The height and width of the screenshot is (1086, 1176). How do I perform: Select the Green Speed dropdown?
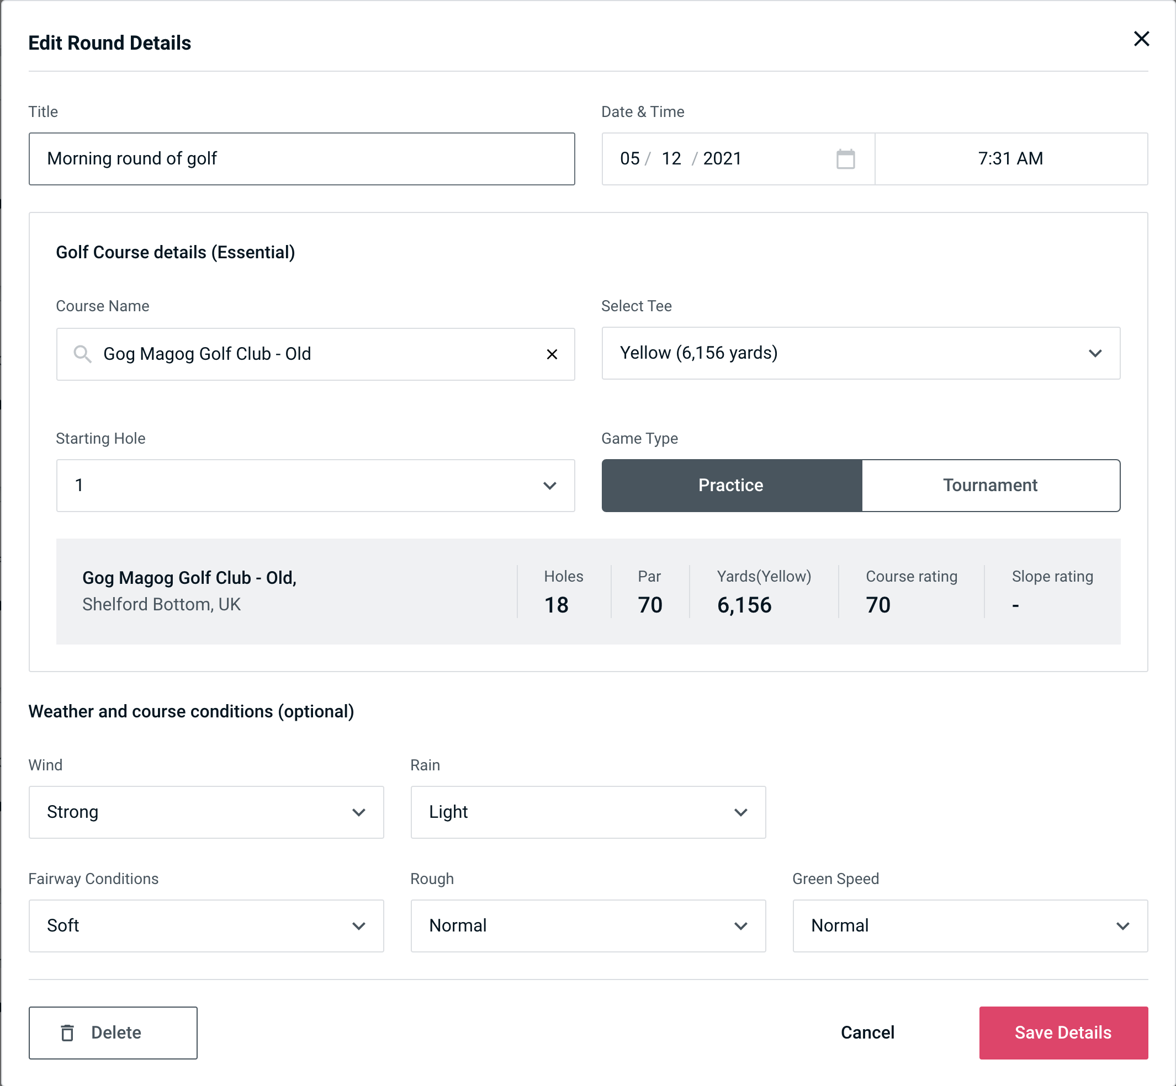pyautogui.click(x=969, y=925)
